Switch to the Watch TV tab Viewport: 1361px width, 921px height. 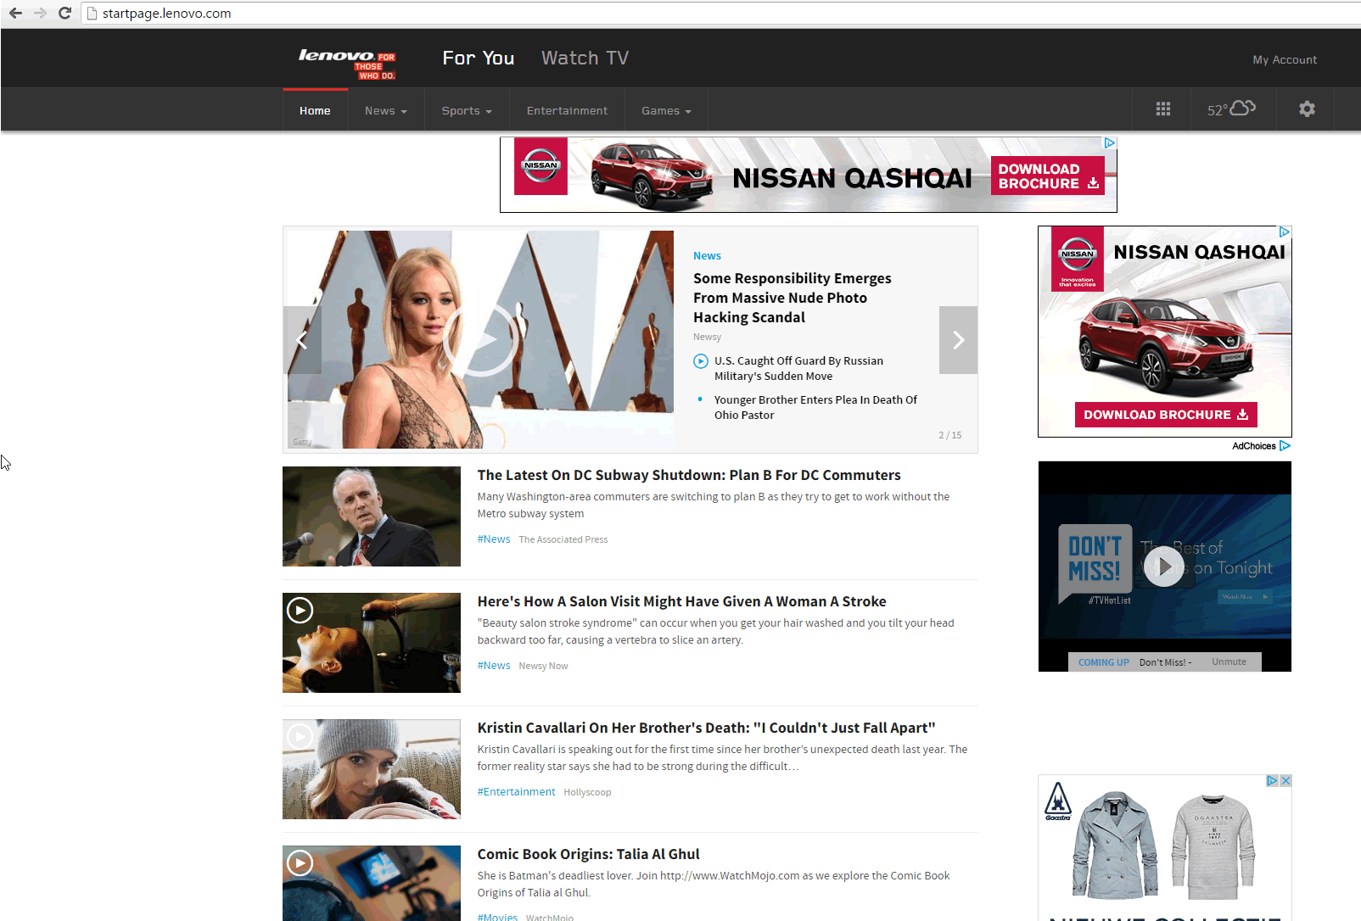coord(585,58)
